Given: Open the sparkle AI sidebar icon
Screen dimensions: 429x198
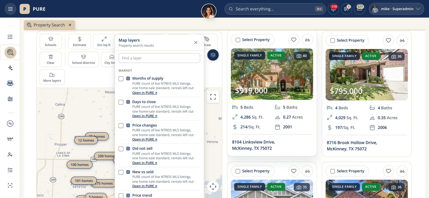Looking at the screenshot, I should pyautogui.click(x=10, y=68).
